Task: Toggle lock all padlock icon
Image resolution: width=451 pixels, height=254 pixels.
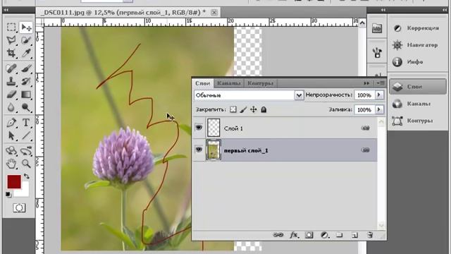Action: [264, 109]
